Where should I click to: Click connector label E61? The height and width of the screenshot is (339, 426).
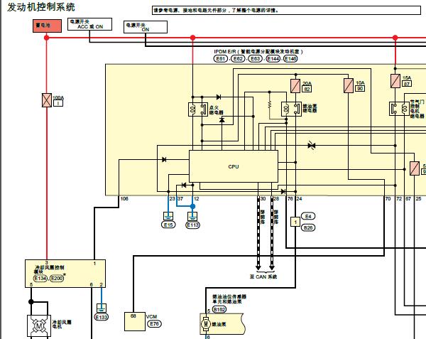[221, 59]
